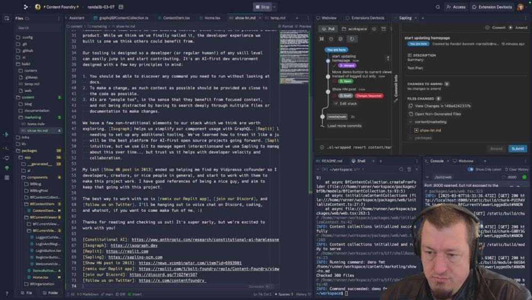This screenshot has width=532, height=300.
Task: Open the tools grid icon in left sidebar
Action: coord(7,177)
